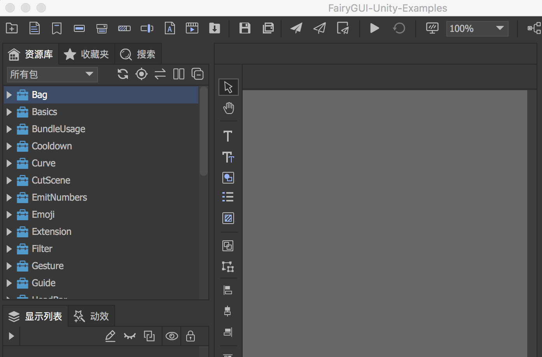Image resolution: width=542 pixels, height=357 pixels.
Task: Select the text tool
Action: 228,136
